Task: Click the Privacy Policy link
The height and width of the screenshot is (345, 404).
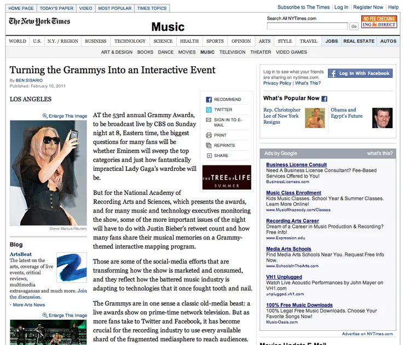Action: [277, 83]
